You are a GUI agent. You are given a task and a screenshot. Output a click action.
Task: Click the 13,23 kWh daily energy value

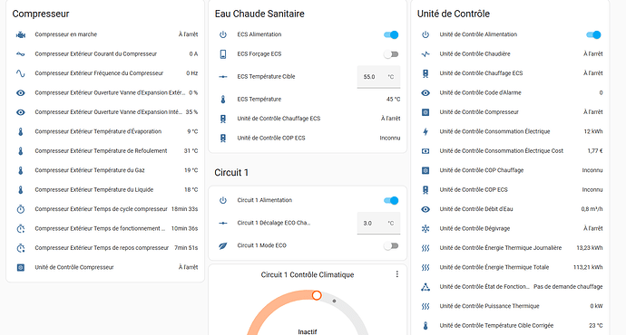590,248
